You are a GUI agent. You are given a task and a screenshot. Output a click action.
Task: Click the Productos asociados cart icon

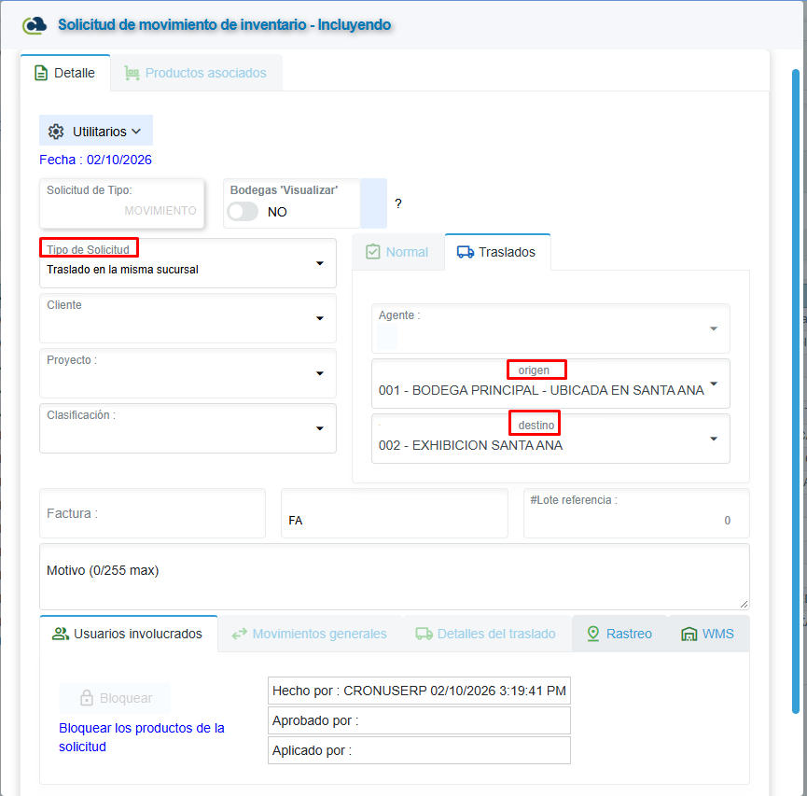pyautogui.click(x=132, y=73)
